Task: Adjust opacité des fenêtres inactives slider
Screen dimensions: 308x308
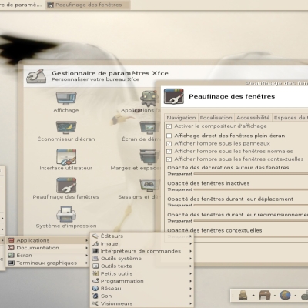Action: [251, 189]
